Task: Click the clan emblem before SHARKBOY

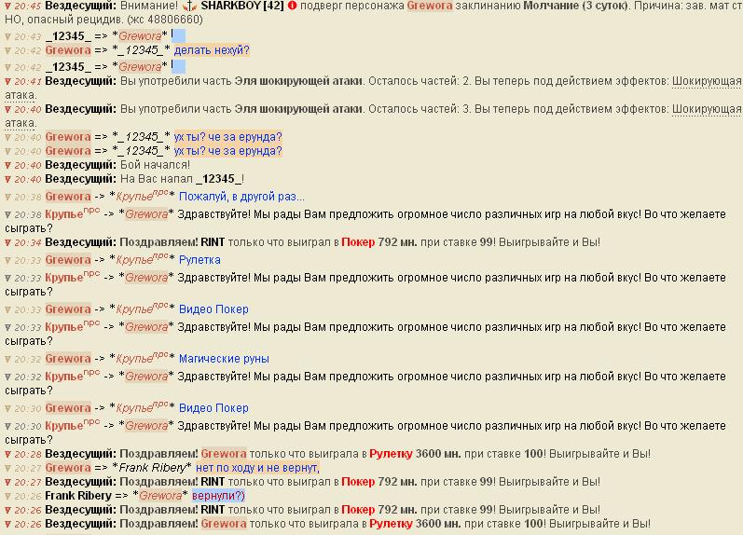Action: point(189,7)
